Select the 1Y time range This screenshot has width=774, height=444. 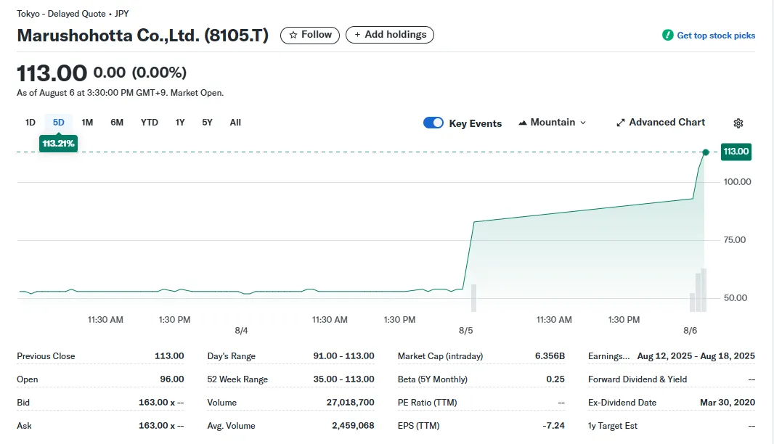tap(180, 123)
